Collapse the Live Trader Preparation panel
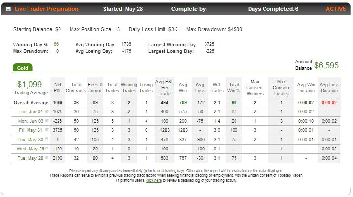The image size is (353, 197). (8, 9)
